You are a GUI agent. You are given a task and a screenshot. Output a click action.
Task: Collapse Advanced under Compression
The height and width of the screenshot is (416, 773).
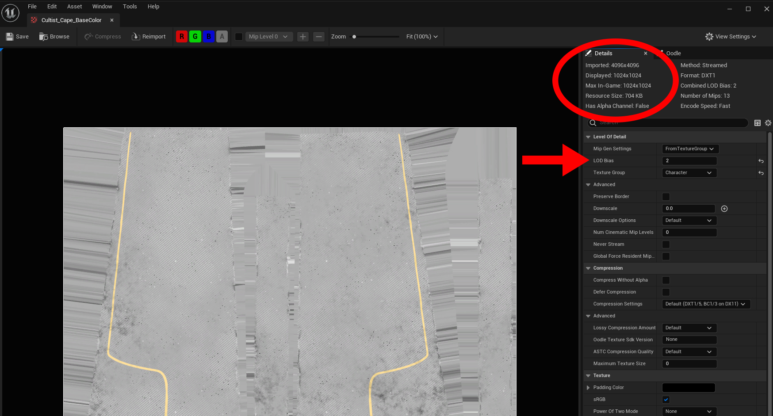click(588, 316)
